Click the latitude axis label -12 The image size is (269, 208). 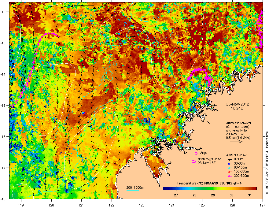point(3,12)
